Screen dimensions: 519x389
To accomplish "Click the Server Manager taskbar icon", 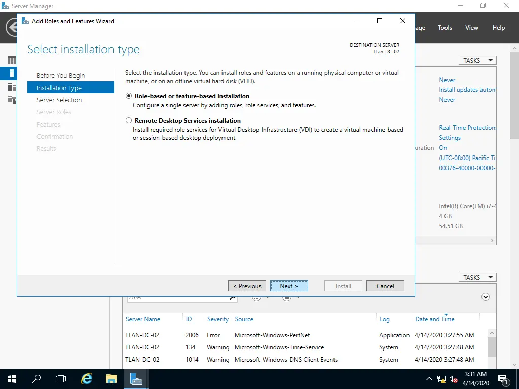I will click(136, 379).
